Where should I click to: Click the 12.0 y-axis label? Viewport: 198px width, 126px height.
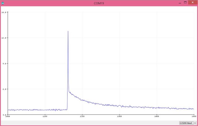(4, 38)
